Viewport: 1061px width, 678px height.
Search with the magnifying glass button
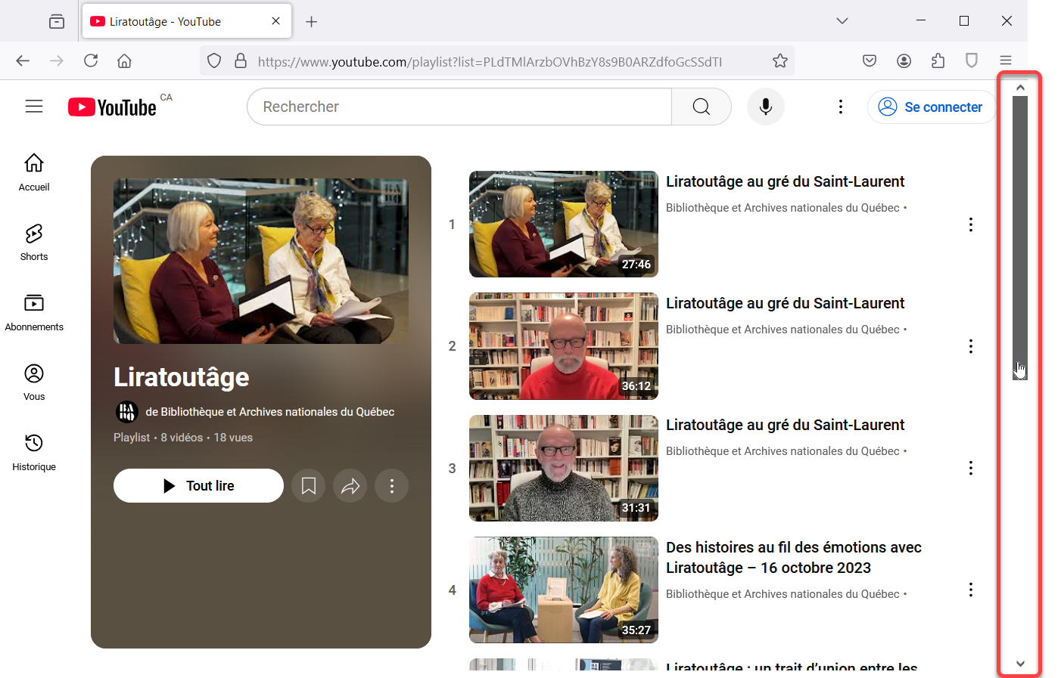(x=702, y=107)
